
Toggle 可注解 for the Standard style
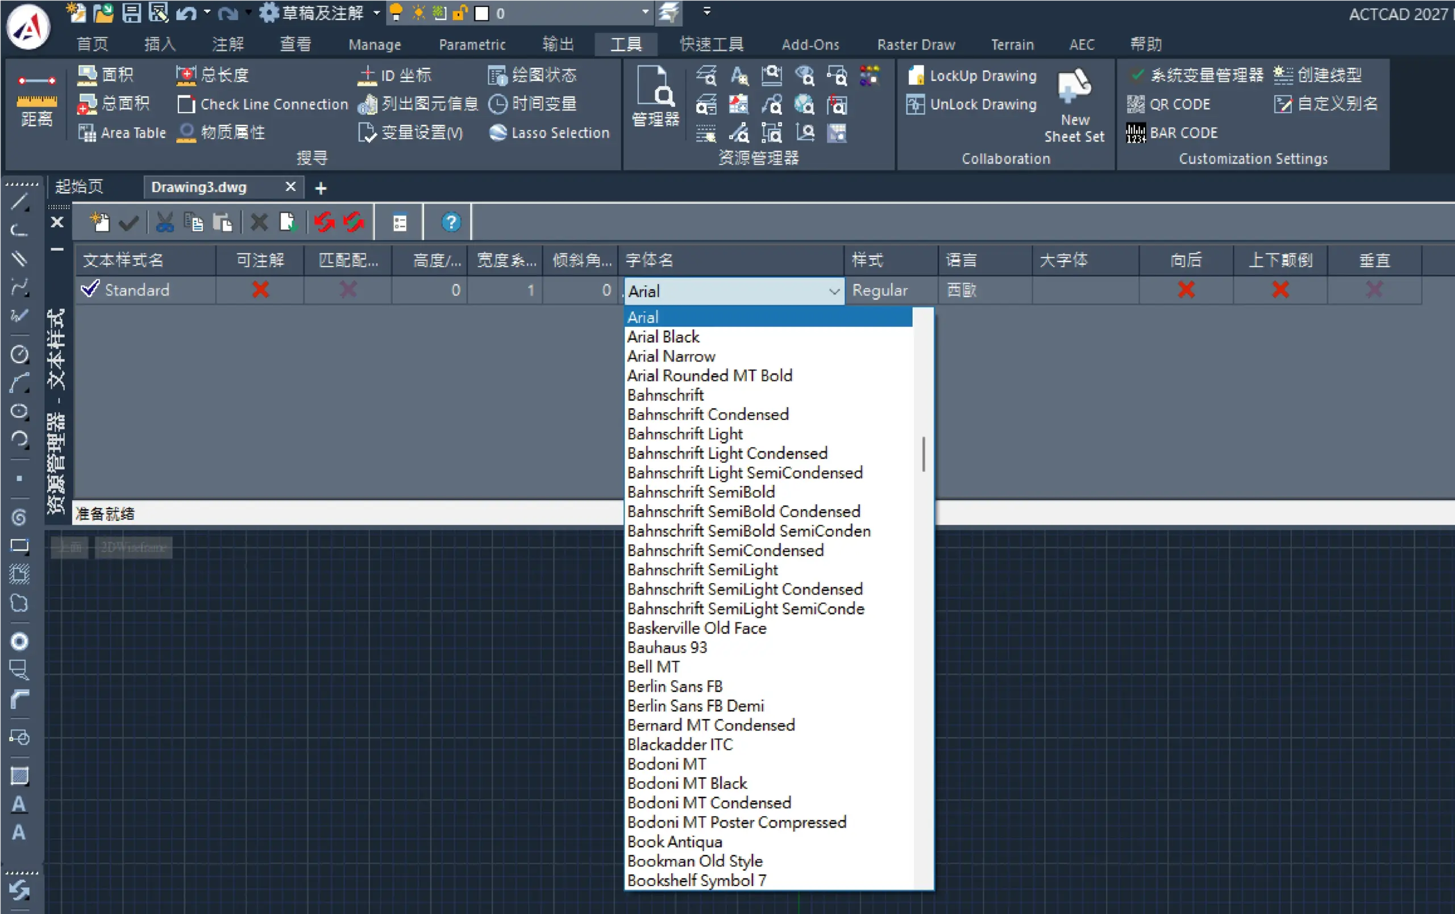click(x=260, y=290)
